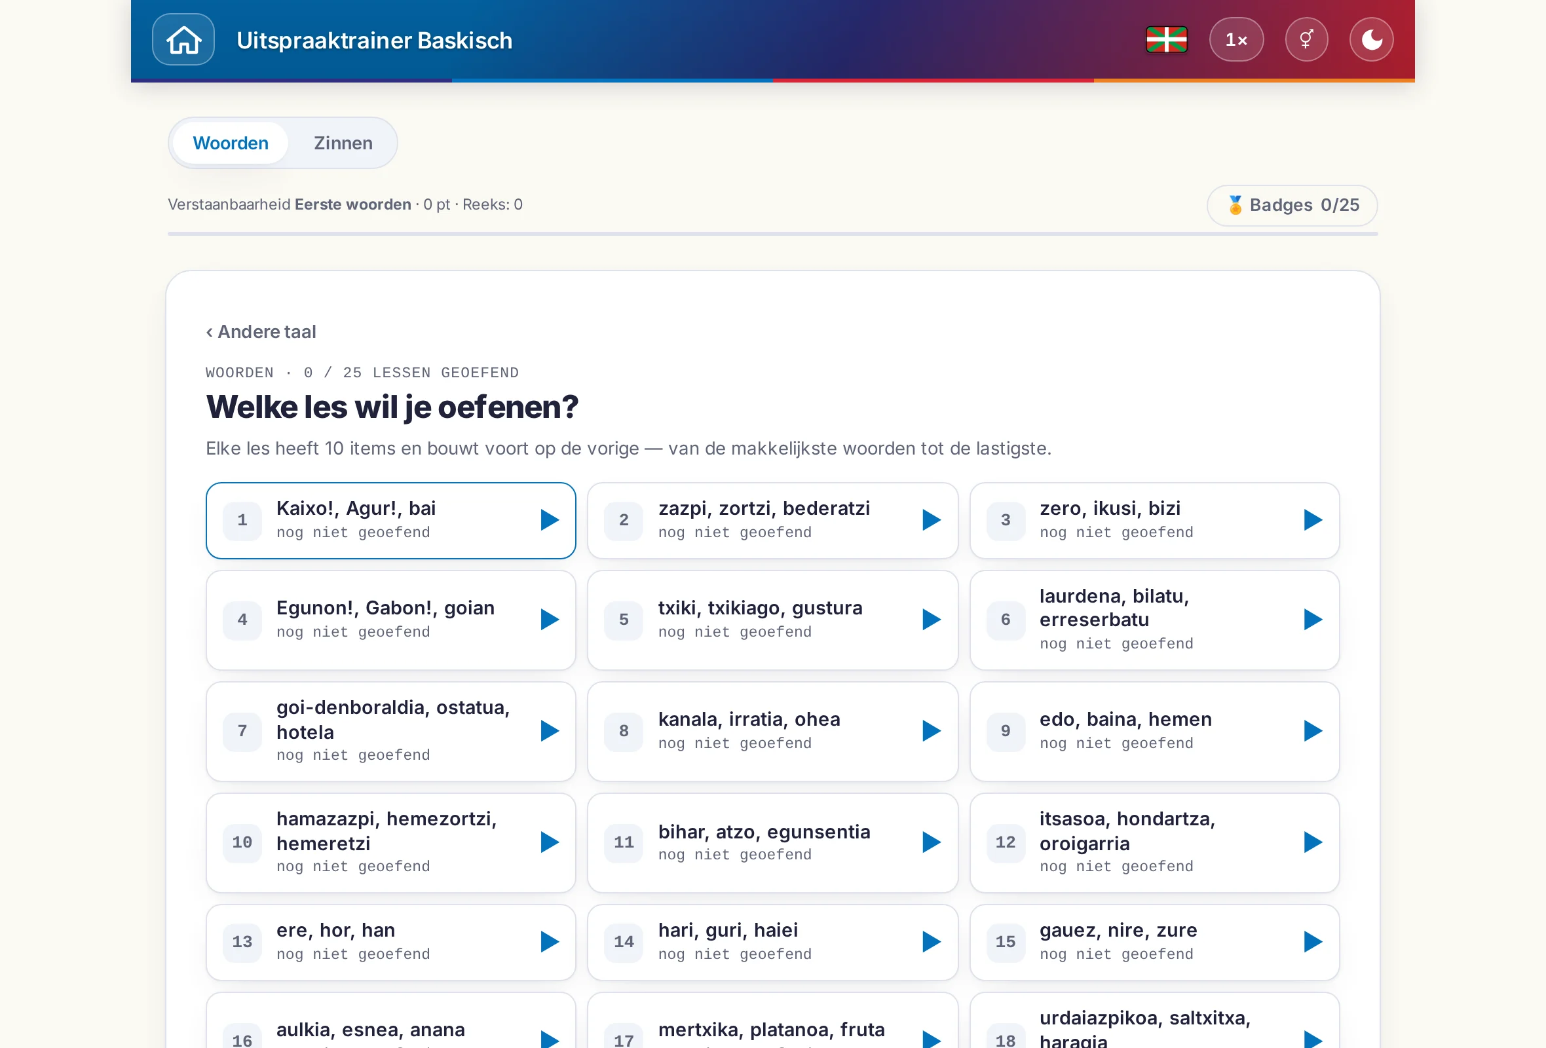Click lesson title 'kanala, irratia, ohea'
Viewport: 1546px width, 1048px height.
(749, 719)
